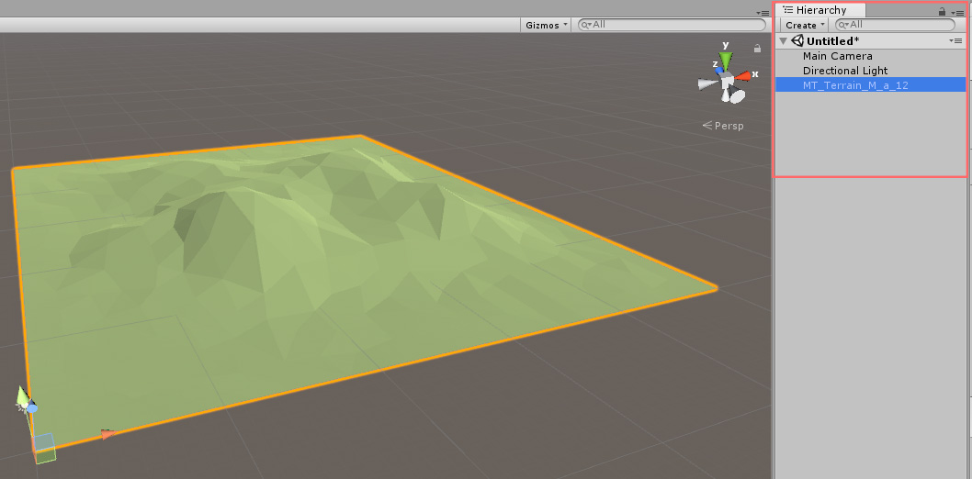Click the move handle's green Y arrow
The image size is (972, 479).
pos(22,395)
